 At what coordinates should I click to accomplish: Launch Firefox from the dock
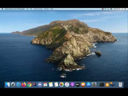point(24,85)
